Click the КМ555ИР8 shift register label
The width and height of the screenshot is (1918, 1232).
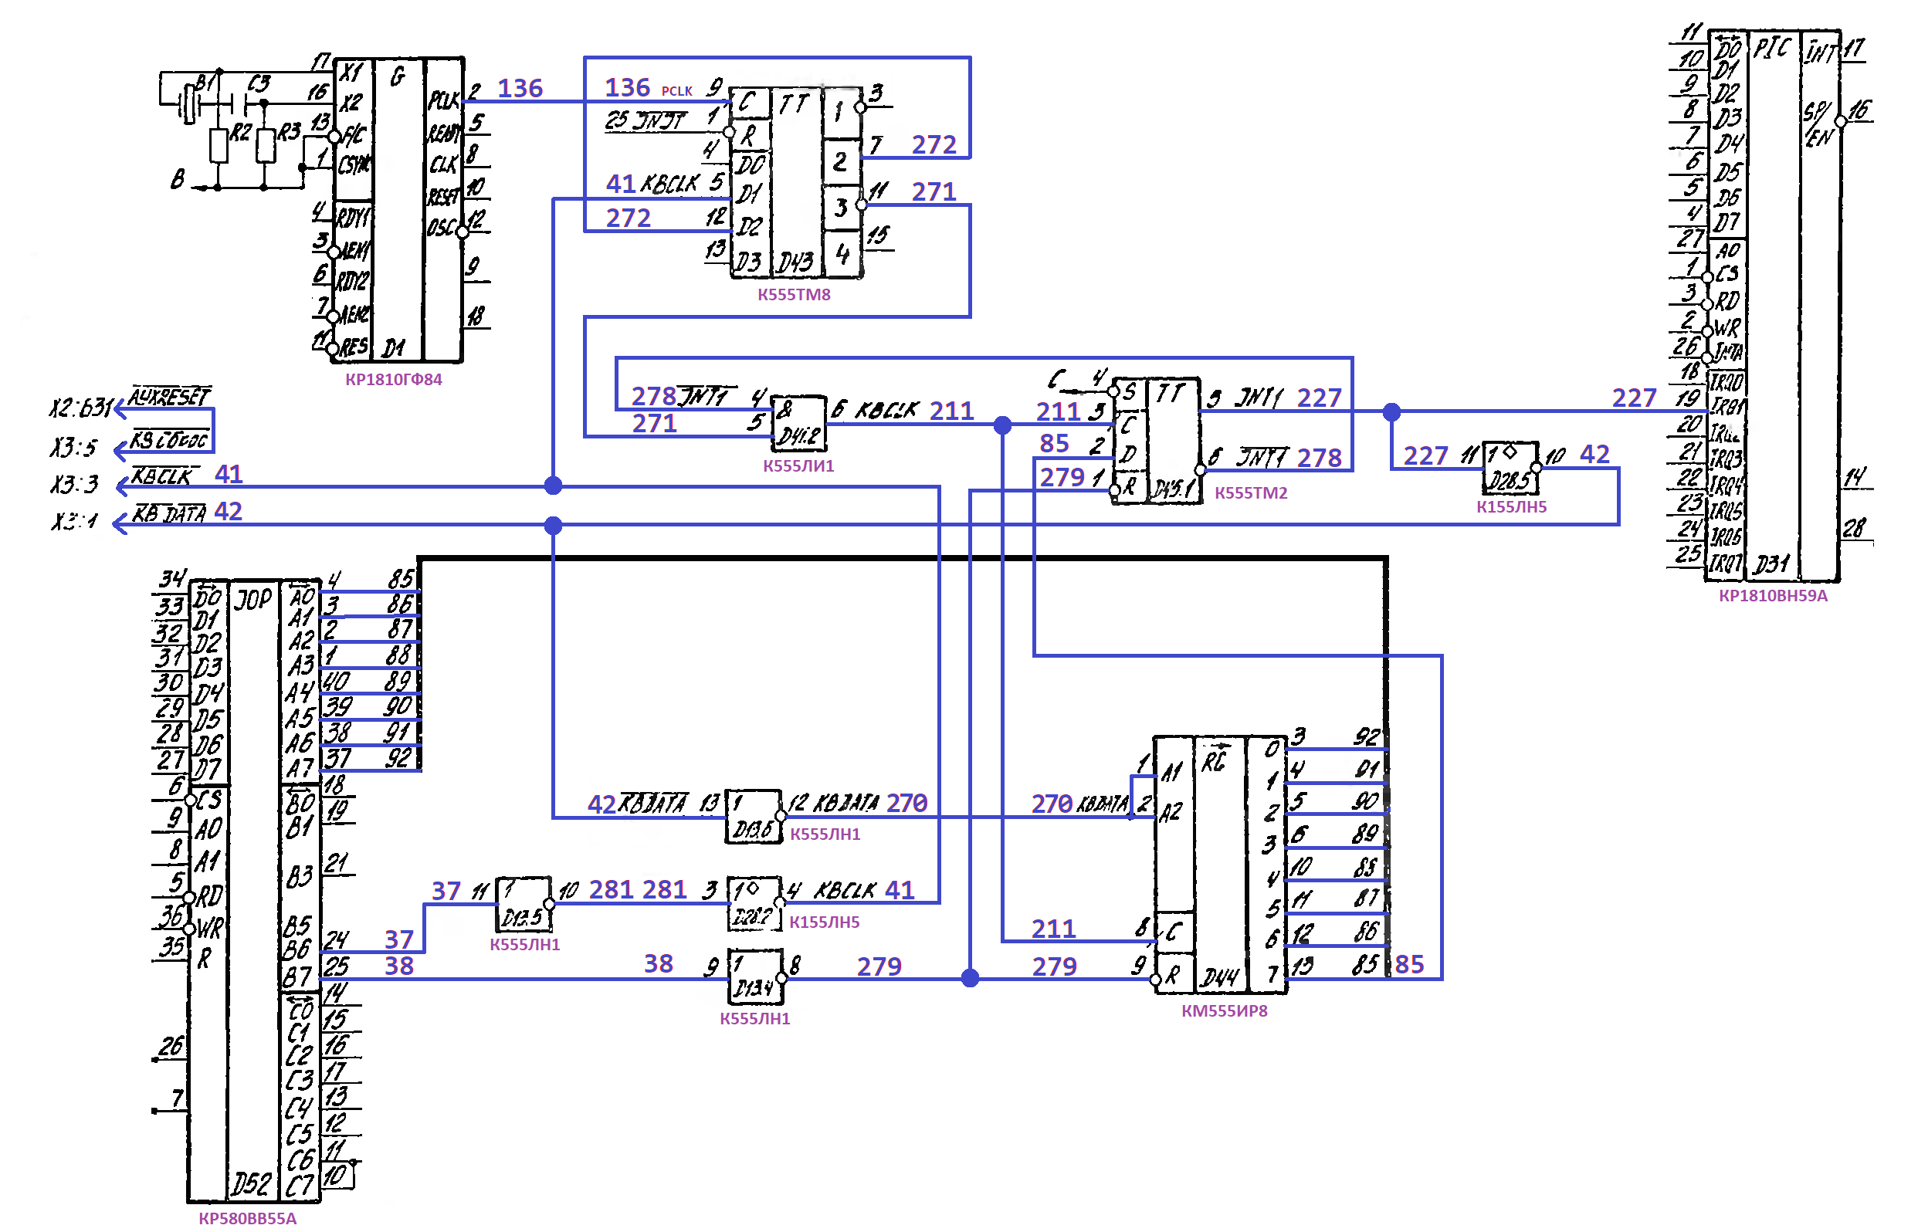tap(1225, 1010)
